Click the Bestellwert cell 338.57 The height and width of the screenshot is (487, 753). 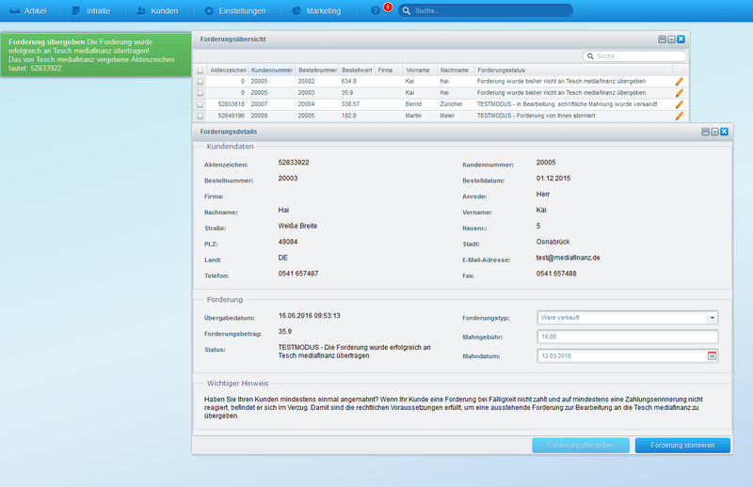click(x=350, y=104)
